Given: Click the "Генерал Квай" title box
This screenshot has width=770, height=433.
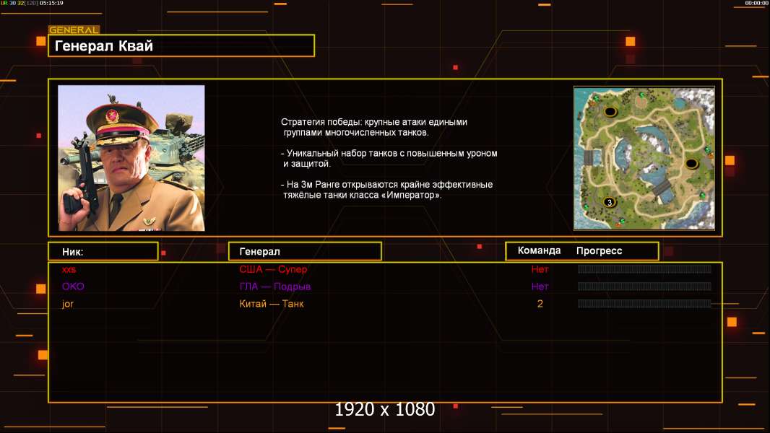Looking at the screenshot, I should click(181, 46).
